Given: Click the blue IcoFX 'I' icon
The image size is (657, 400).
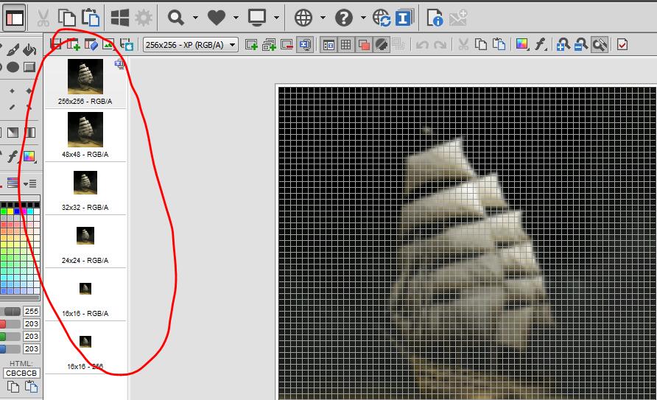Looking at the screenshot, I should 404,18.
